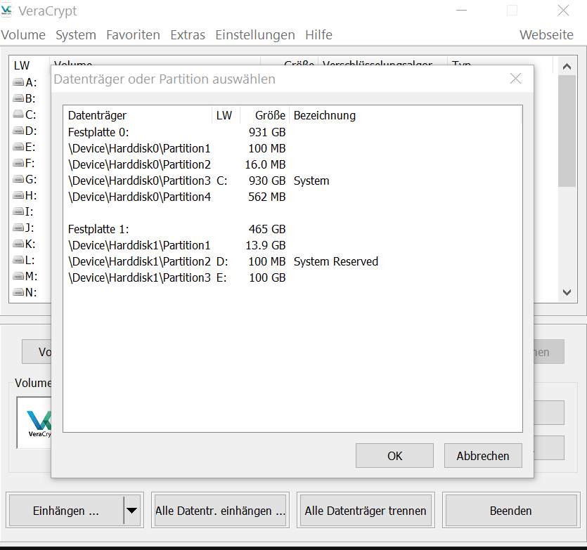The image size is (587, 550).
Task: Select \Device\Harddisk1\Partition1 row
Action: (x=292, y=245)
